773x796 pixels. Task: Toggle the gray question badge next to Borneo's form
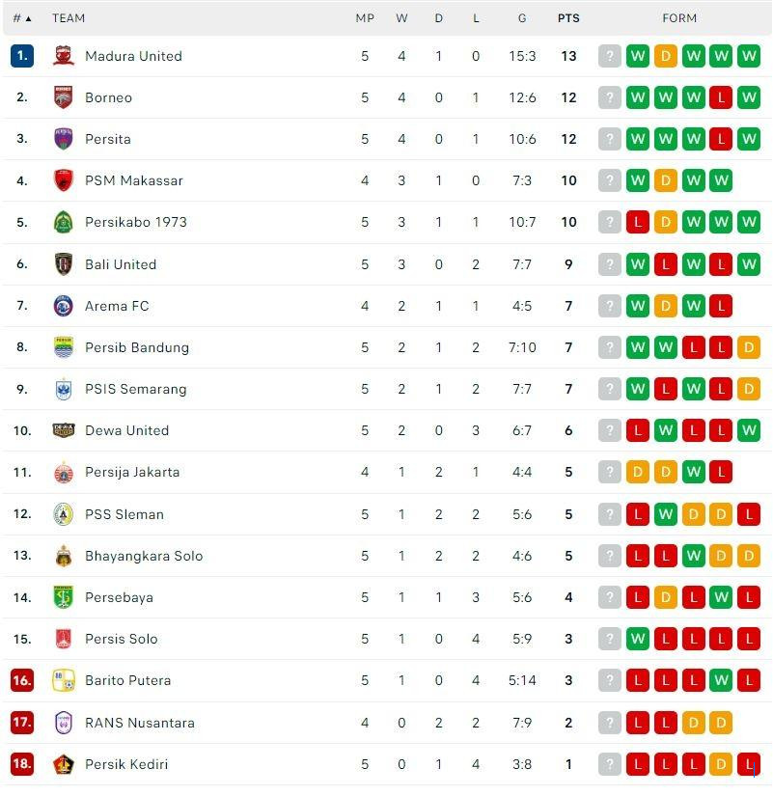click(x=609, y=97)
